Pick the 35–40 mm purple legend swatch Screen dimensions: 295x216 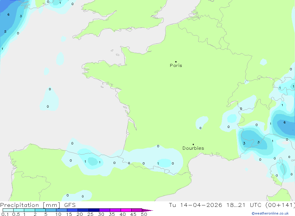point(115,210)
